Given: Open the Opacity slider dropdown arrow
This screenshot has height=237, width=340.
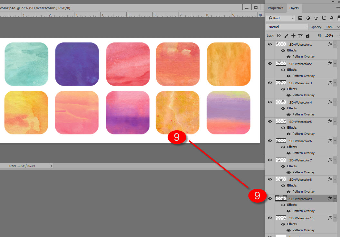Looking at the screenshot, I should [x=338, y=27].
